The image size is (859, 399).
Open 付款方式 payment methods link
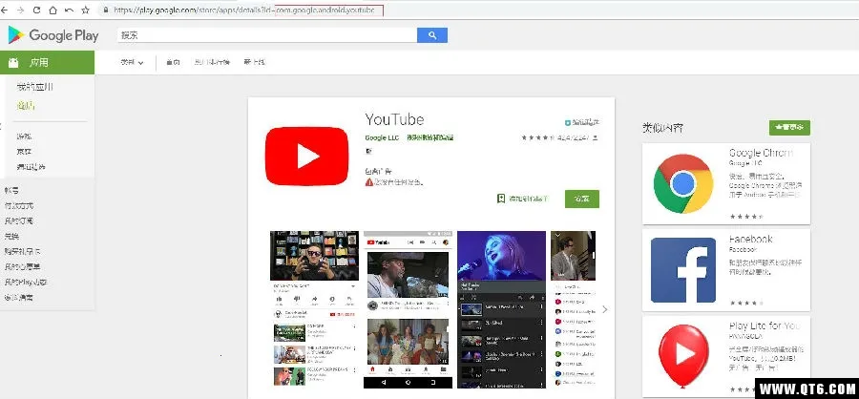(x=19, y=205)
